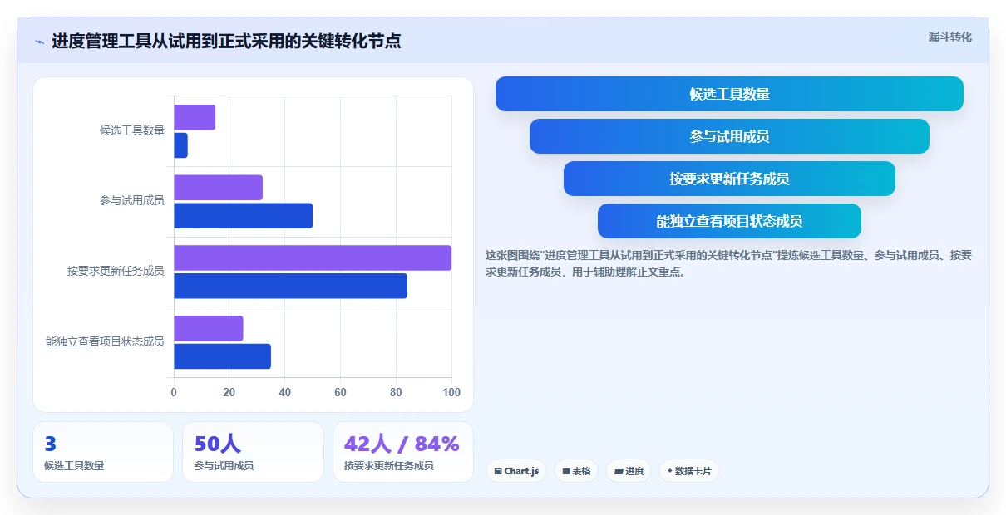Select the 参与试用成员 funnel stage bar
Screen dimensions: 1006x515
[x=729, y=136]
